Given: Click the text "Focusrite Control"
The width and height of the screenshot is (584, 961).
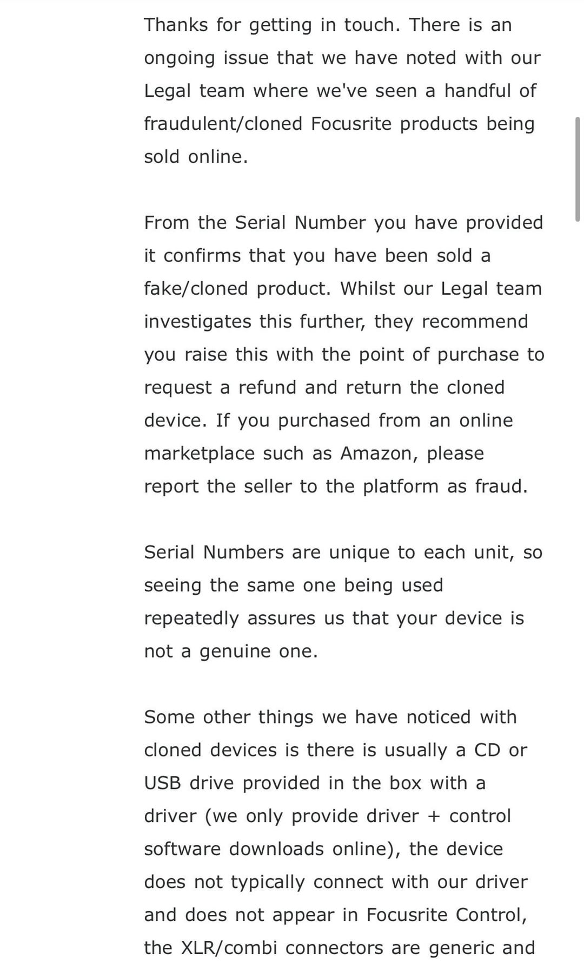Looking at the screenshot, I should pyautogui.click(x=446, y=914).
